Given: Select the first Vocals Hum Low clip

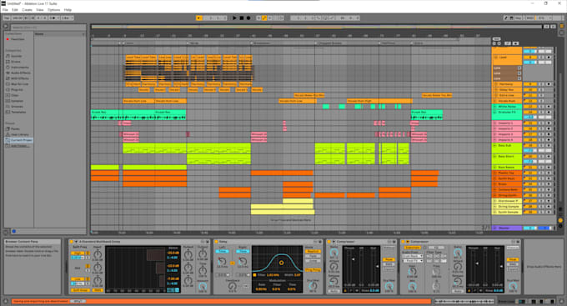Looking at the screenshot, I should coord(138,101).
